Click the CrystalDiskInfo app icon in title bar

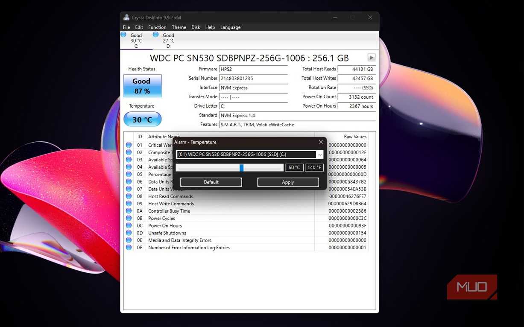[x=126, y=18]
